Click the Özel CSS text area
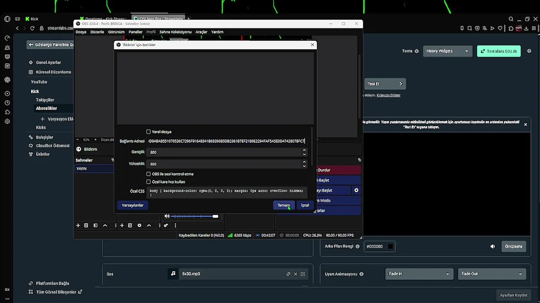The width and height of the screenshot is (540, 303). click(227, 192)
